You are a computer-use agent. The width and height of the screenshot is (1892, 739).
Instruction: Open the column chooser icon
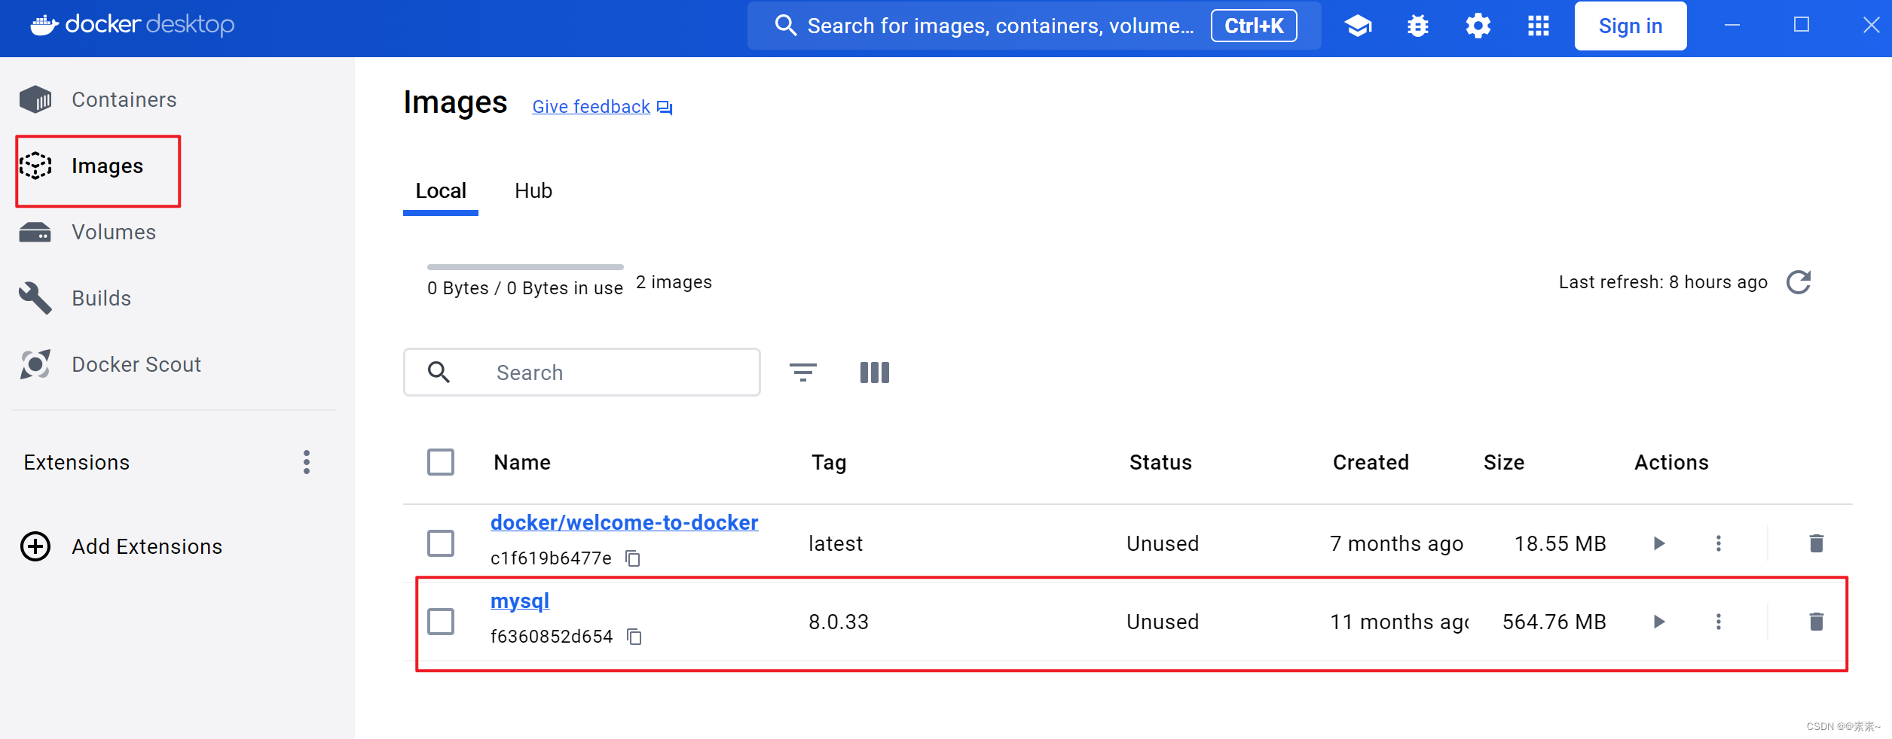[x=874, y=373]
